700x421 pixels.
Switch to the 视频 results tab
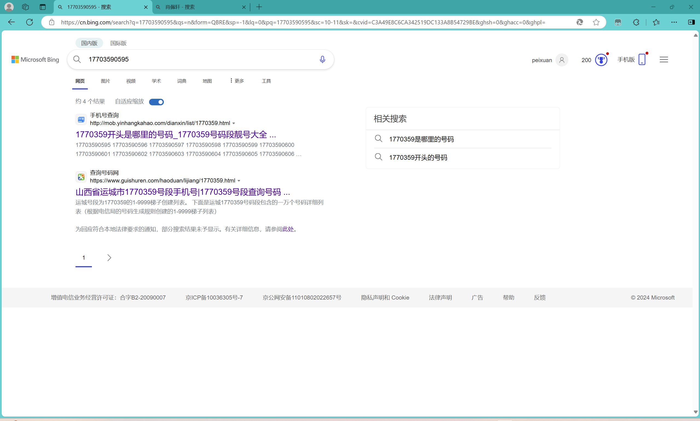point(131,81)
